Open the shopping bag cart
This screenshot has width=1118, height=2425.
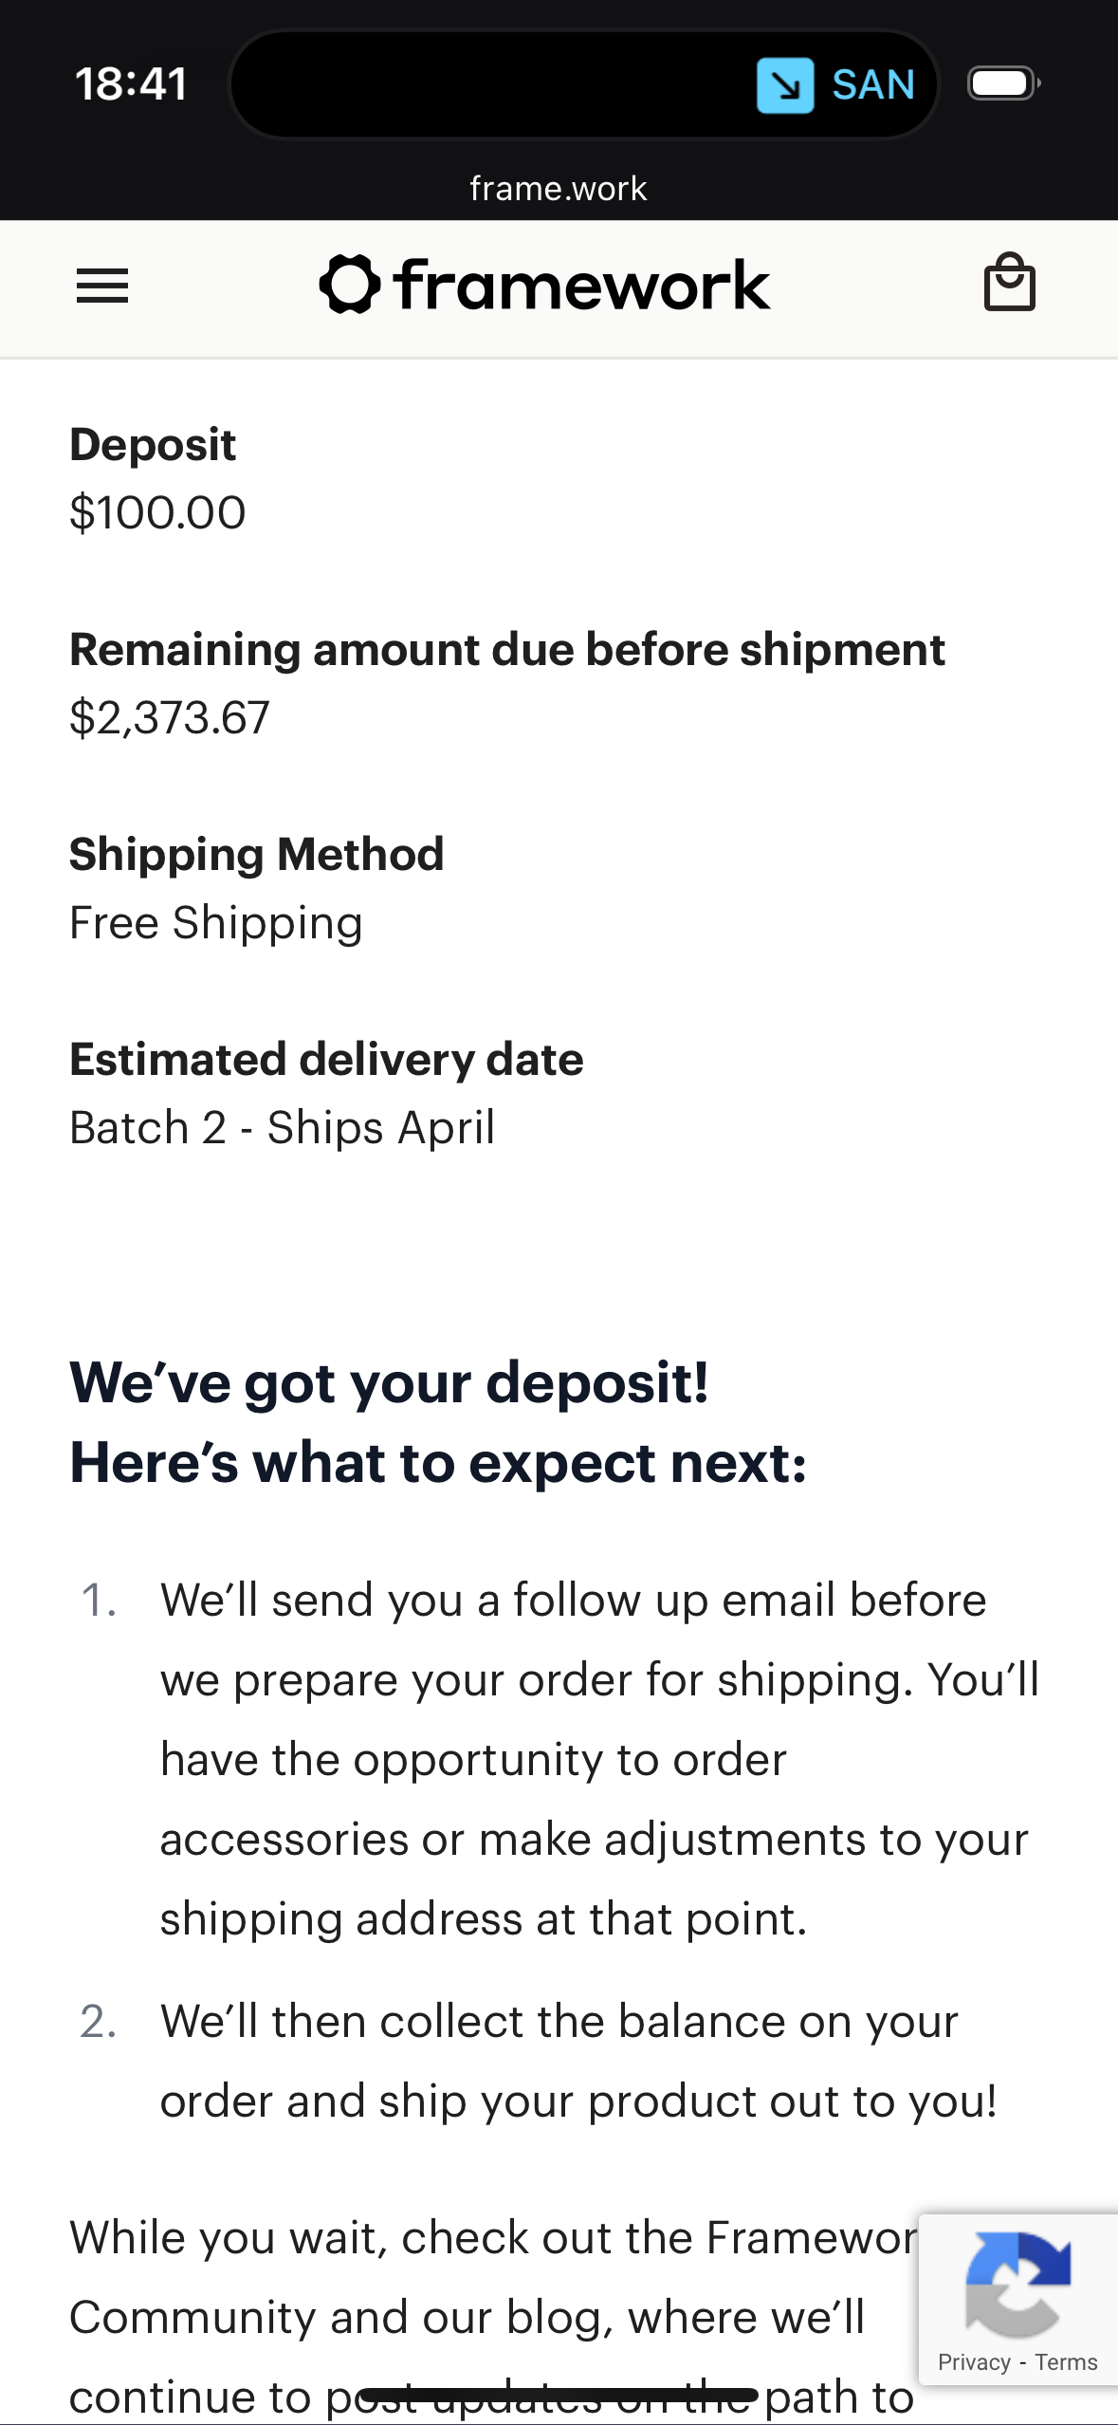1009,284
